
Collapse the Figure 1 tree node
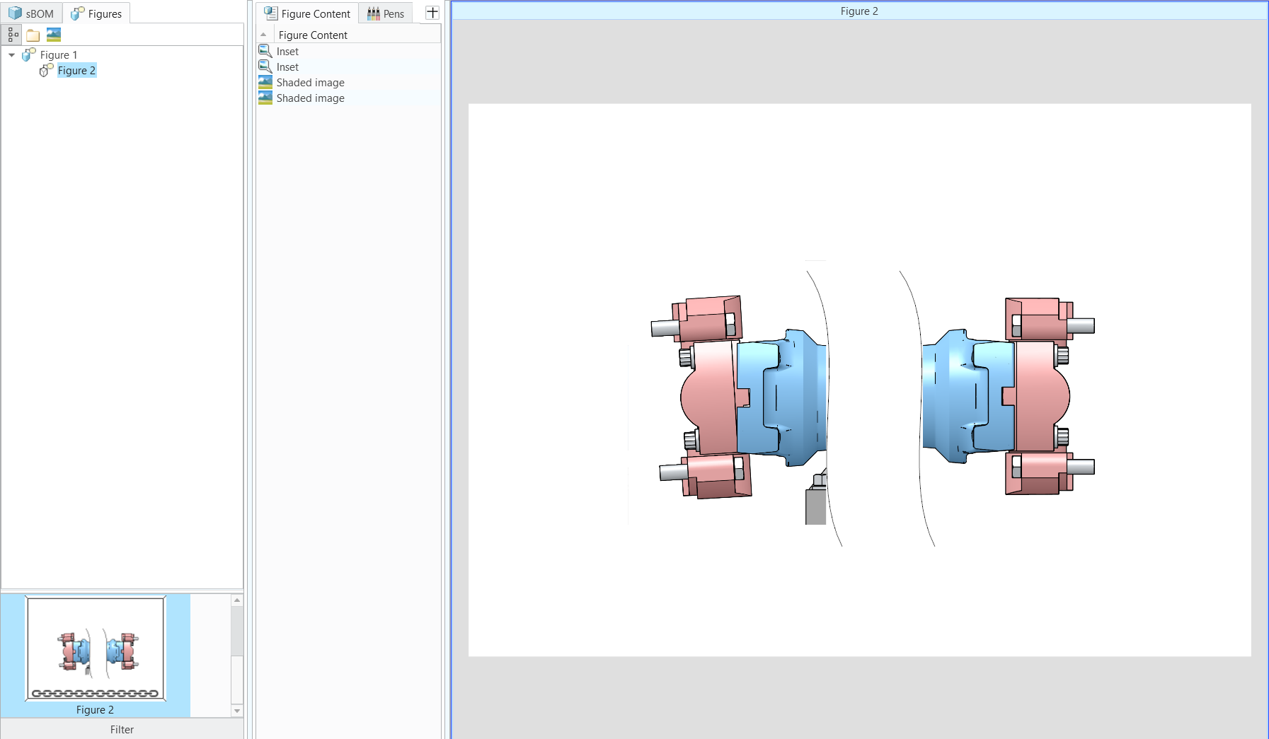(x=11, y=54)
